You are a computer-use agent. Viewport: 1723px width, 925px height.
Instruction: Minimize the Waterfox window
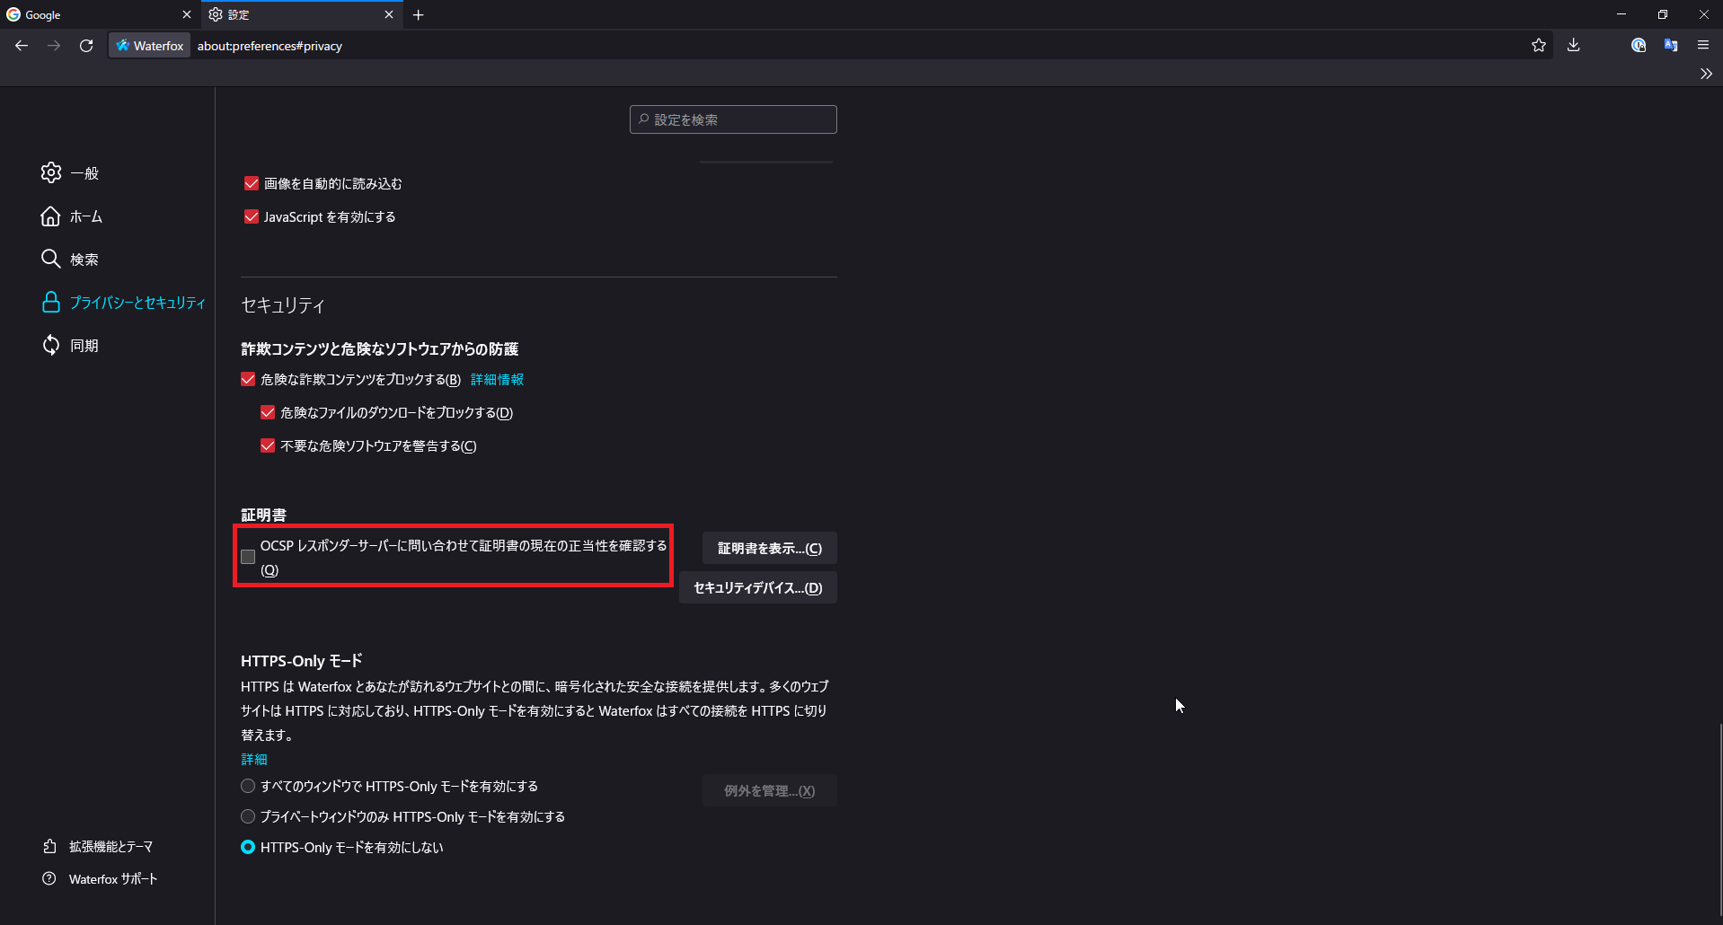(x=1621, y=14)
